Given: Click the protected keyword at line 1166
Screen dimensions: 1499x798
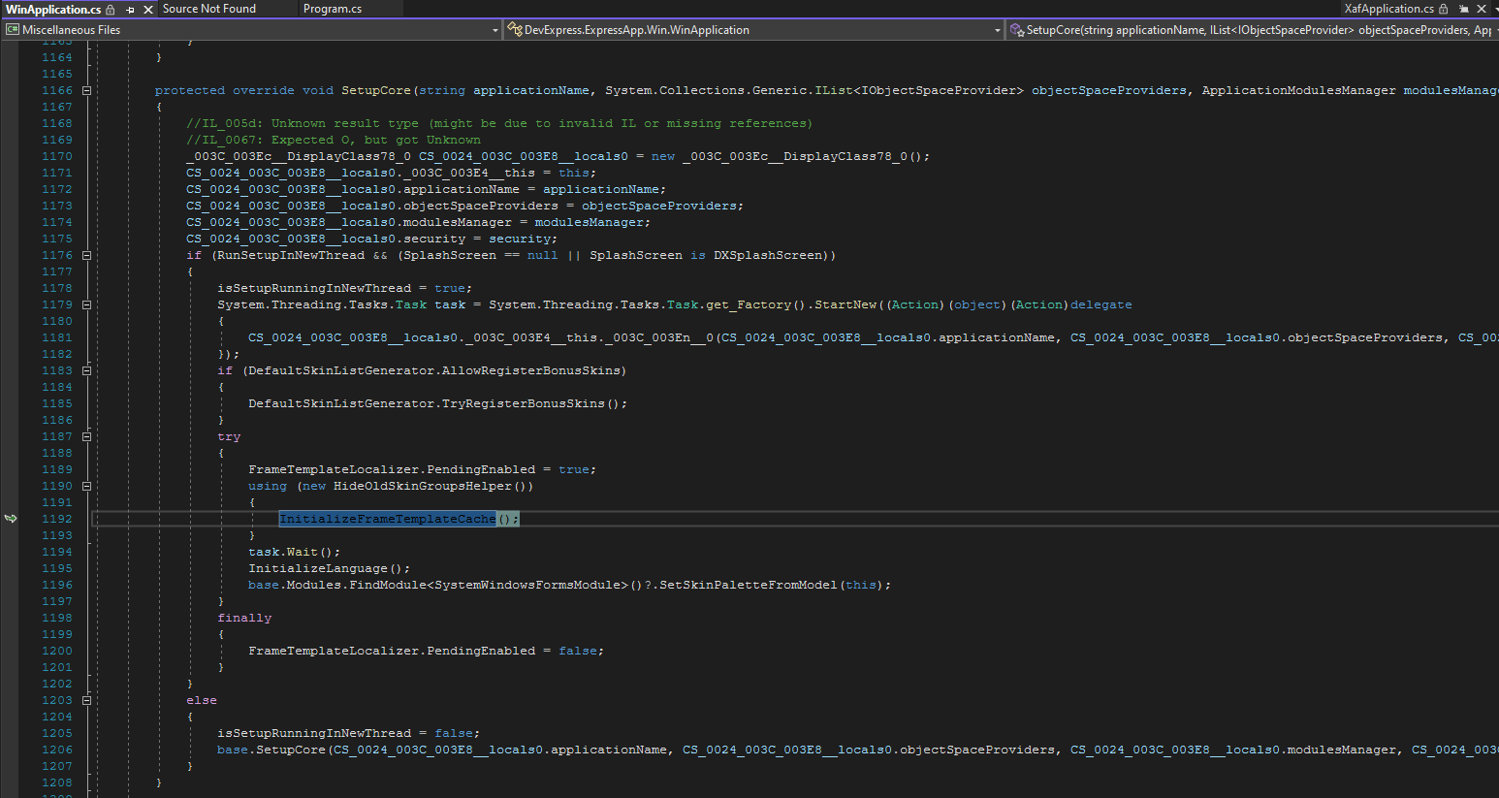Looking at the screenshot, I should (x=190, y=90).
